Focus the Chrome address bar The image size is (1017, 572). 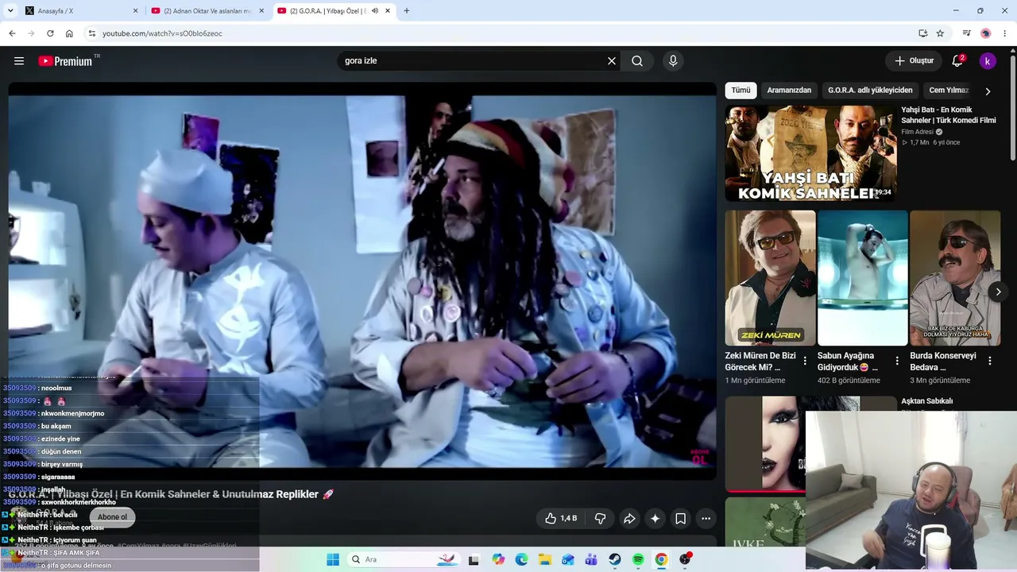point(501,33)
